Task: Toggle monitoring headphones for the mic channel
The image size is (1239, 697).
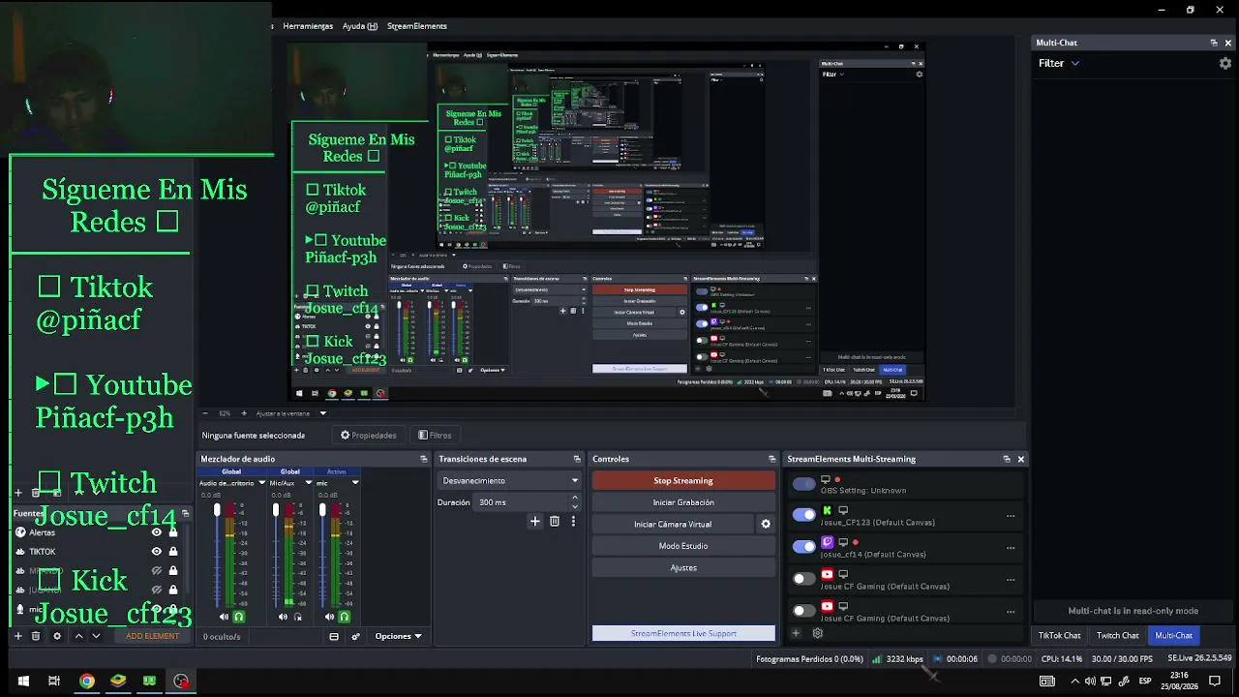Action: 344,617
